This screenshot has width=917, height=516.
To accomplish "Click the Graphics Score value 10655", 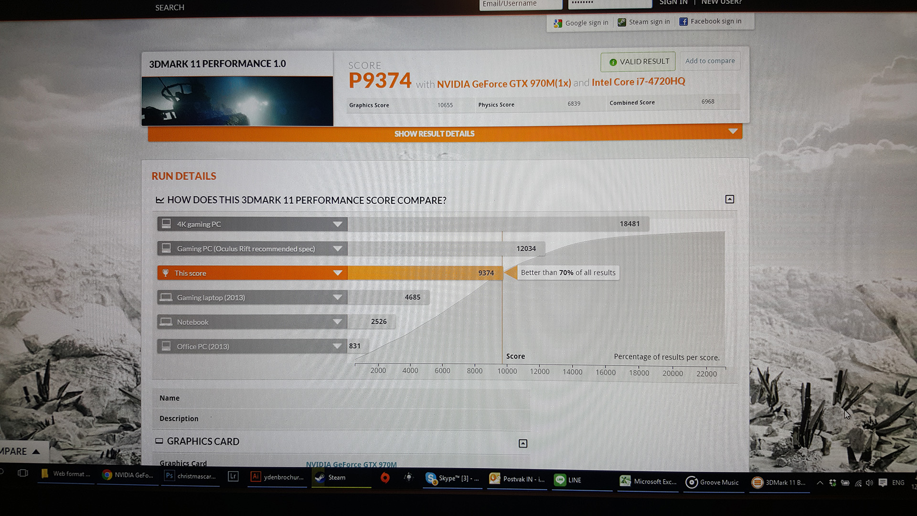I will tap(445, 105).
